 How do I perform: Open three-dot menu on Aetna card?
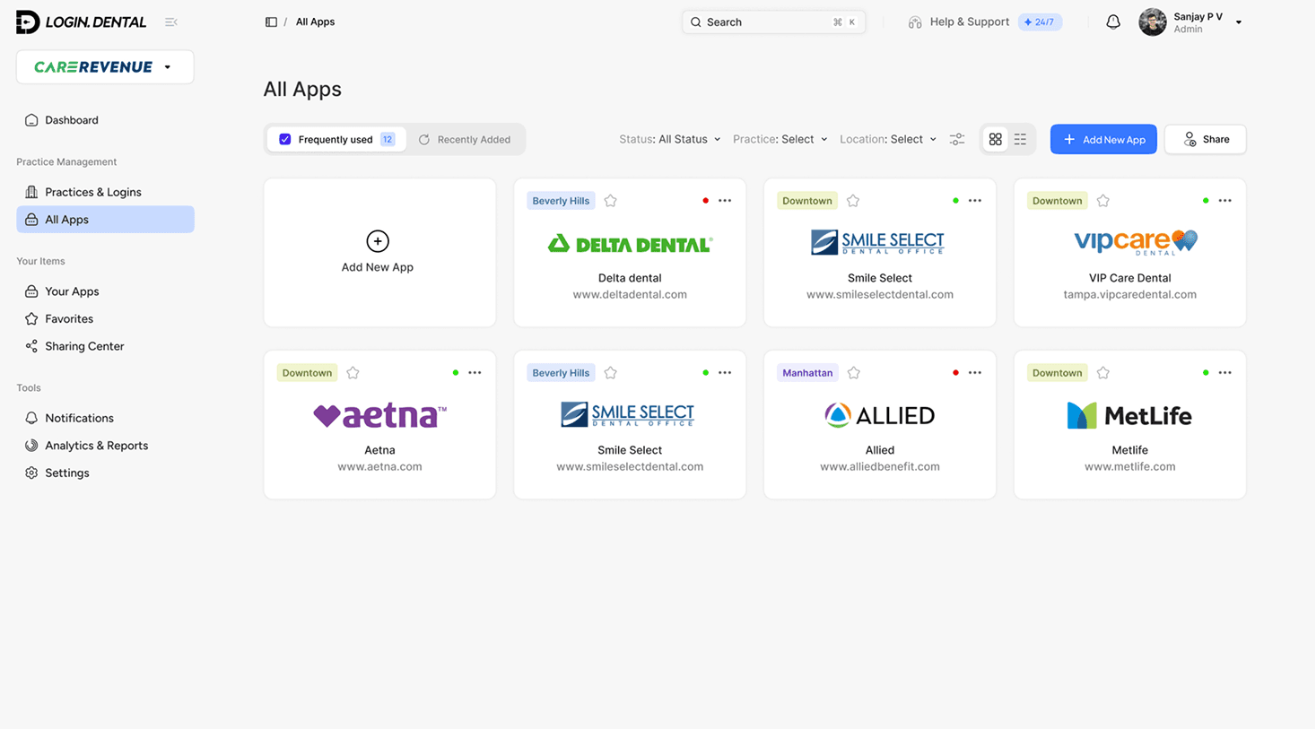(x=475, y=373)
